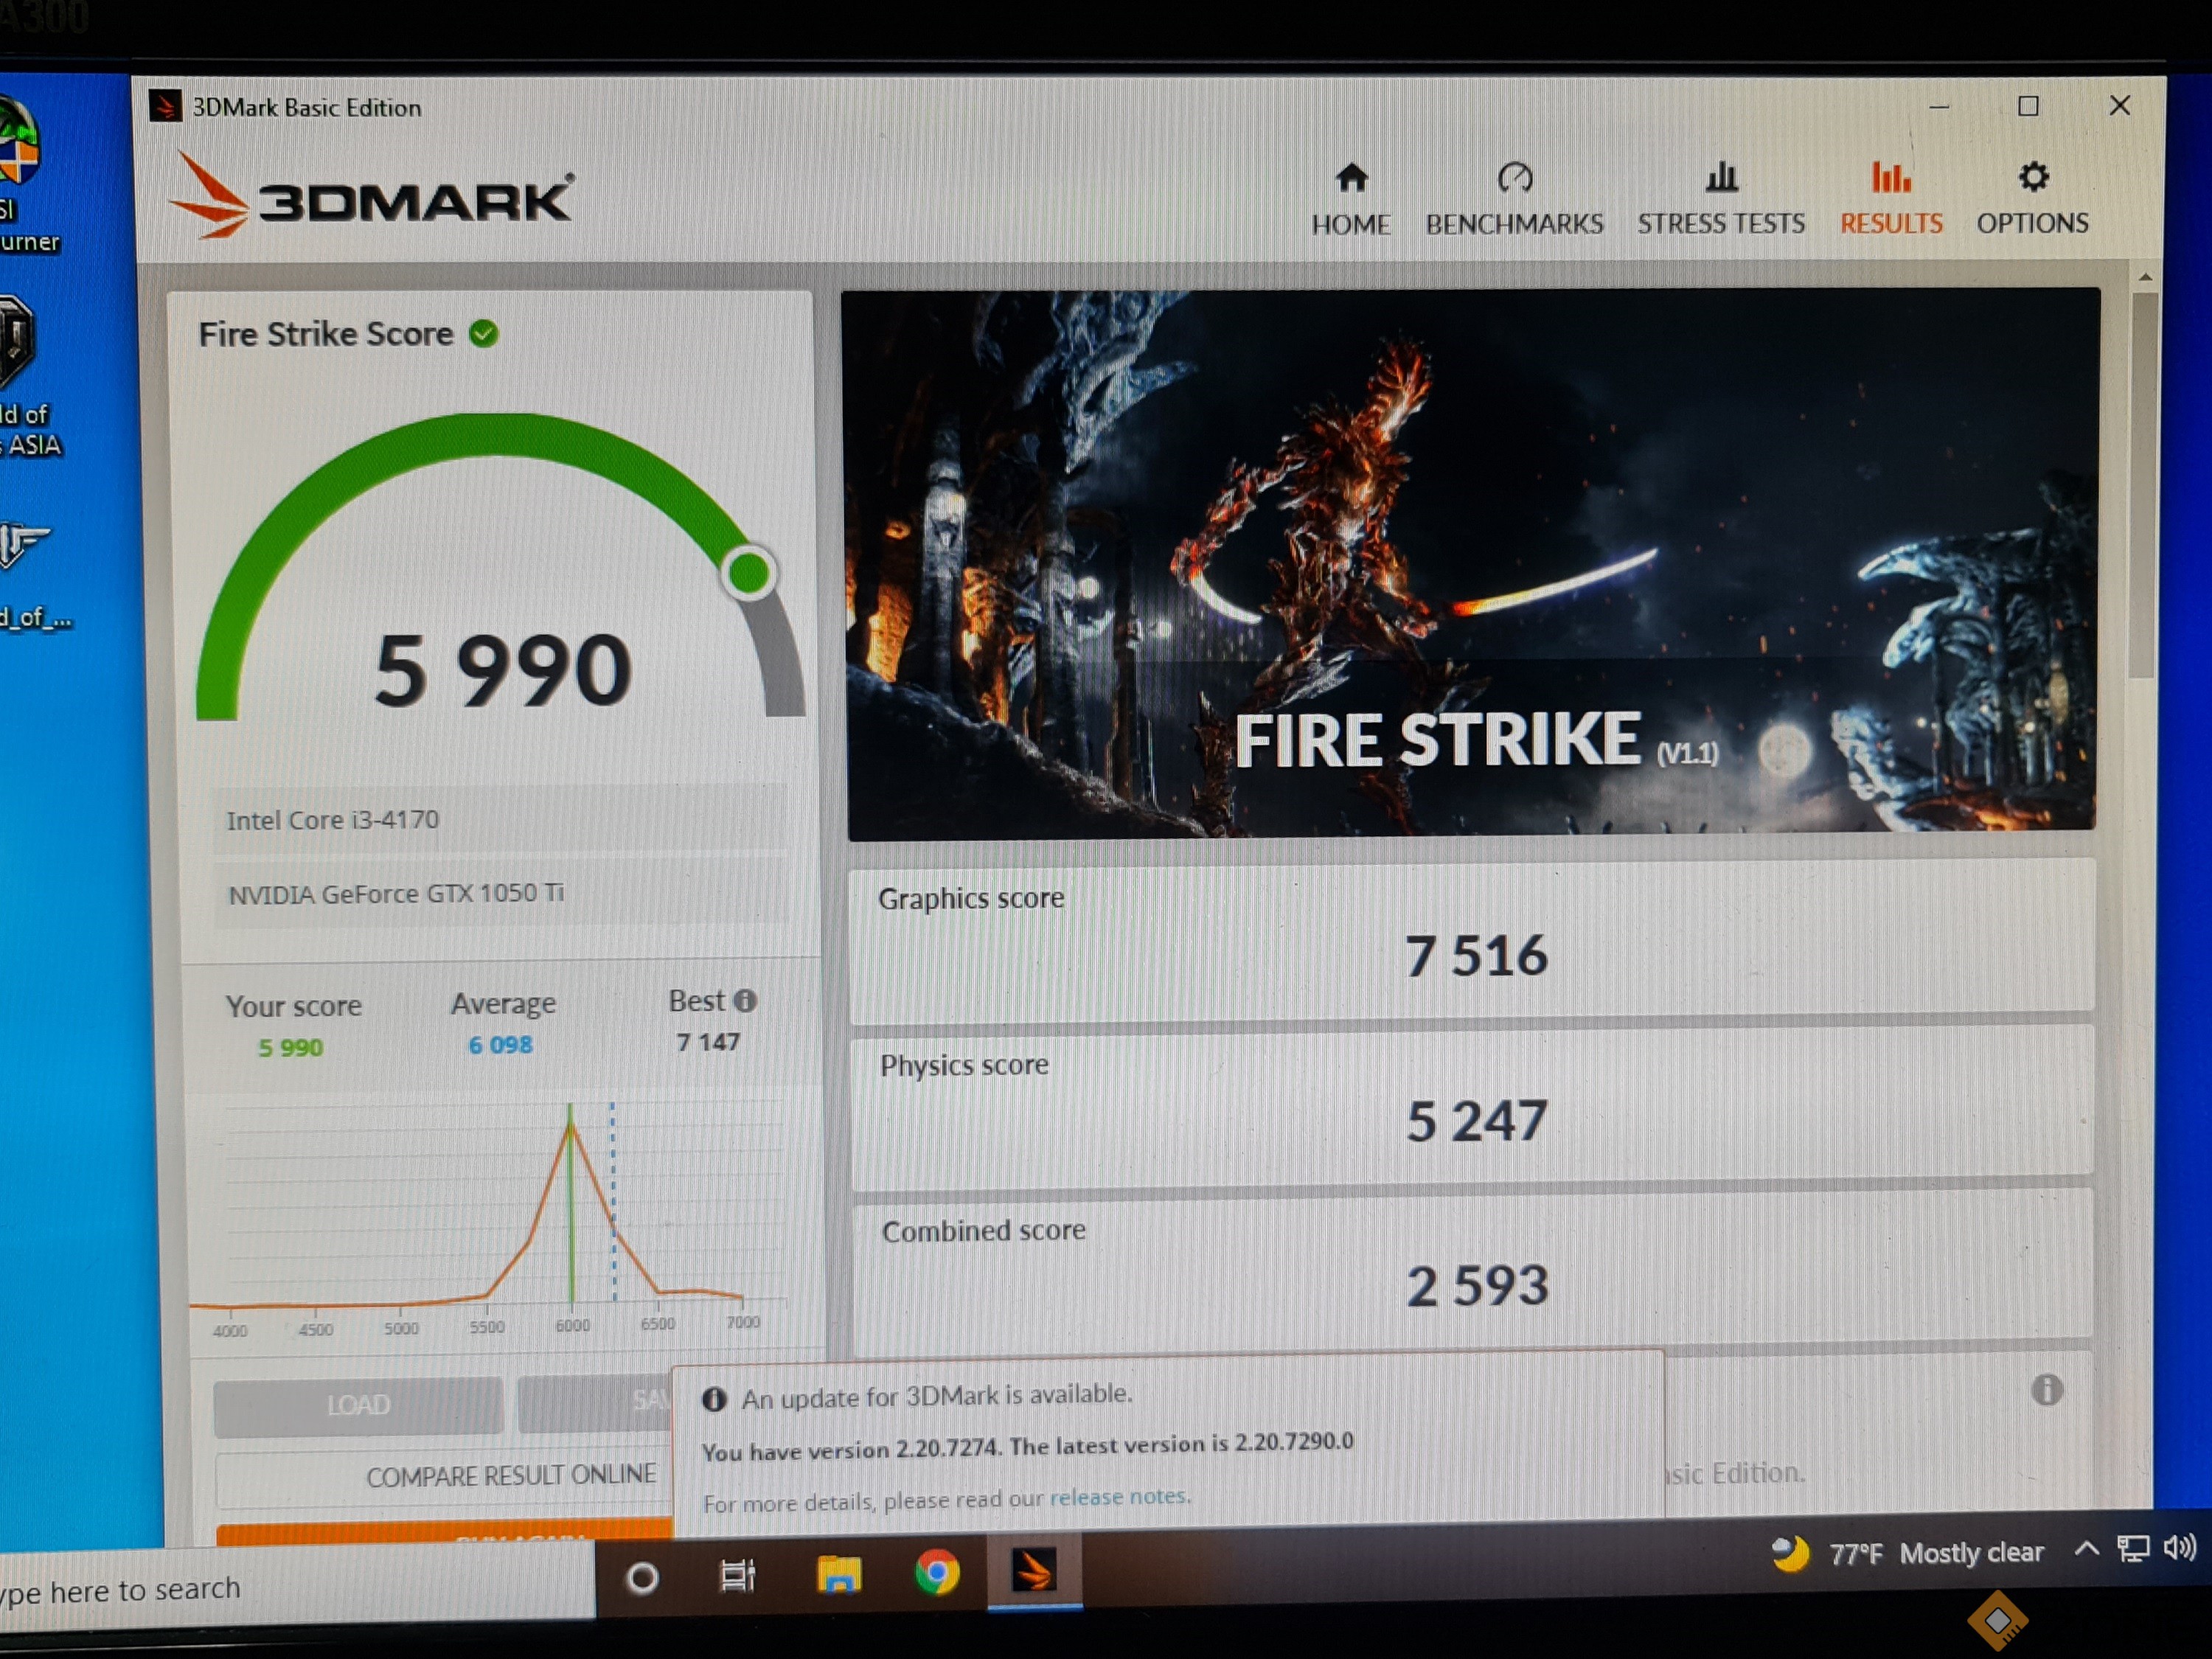Click the green validation check icon
The height and width of the screenshot is (1659, 2212).
tap(484, 333)
